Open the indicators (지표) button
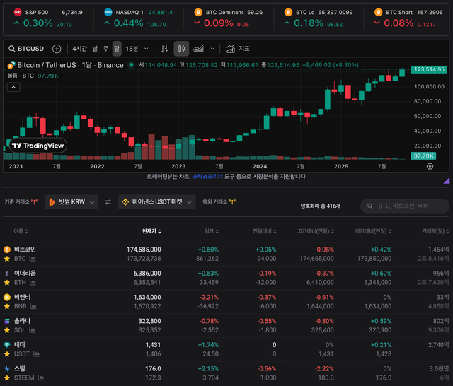Image resolution: width=453 pixels, height=386 pixels. 239,49
